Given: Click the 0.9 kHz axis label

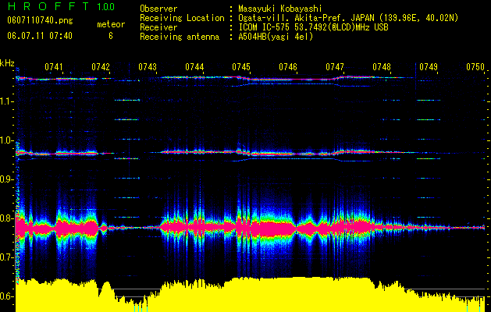Looking at the screenshot, I should (7, 179).
